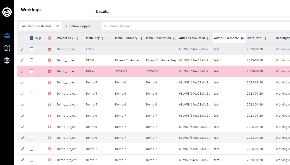Click in the Search keyword field
This screenshot has width=290, height=165.
197,26
